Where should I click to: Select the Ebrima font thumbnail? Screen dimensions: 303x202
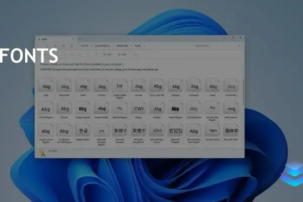64,108
